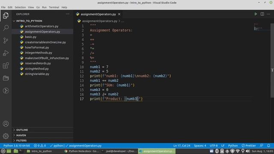Open the timeline/history icon in activity bar
Screen dimensions: 274x154
pyautogui.click(x=6, y=91)
